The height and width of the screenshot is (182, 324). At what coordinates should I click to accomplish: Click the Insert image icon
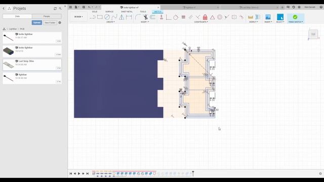coord(268,17)
